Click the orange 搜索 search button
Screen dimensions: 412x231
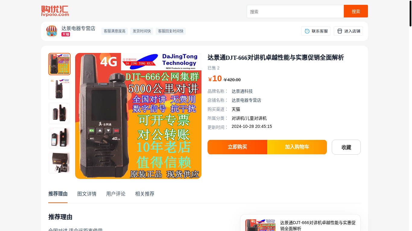[356, 11]
